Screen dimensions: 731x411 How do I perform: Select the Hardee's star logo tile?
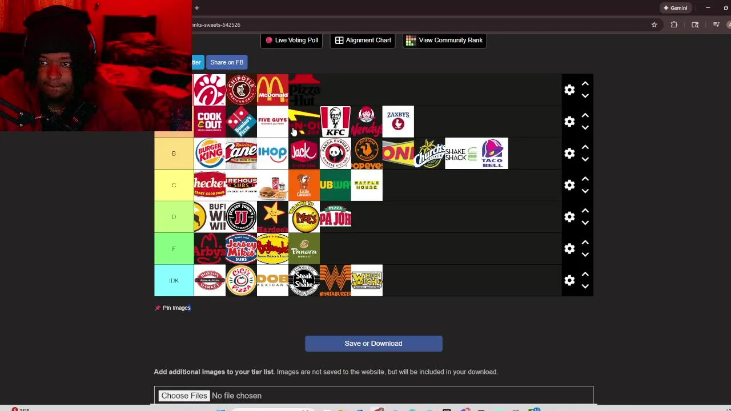(x=272, y=217)
